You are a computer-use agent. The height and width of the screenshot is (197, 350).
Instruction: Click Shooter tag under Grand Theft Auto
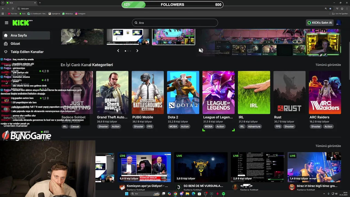103,126
